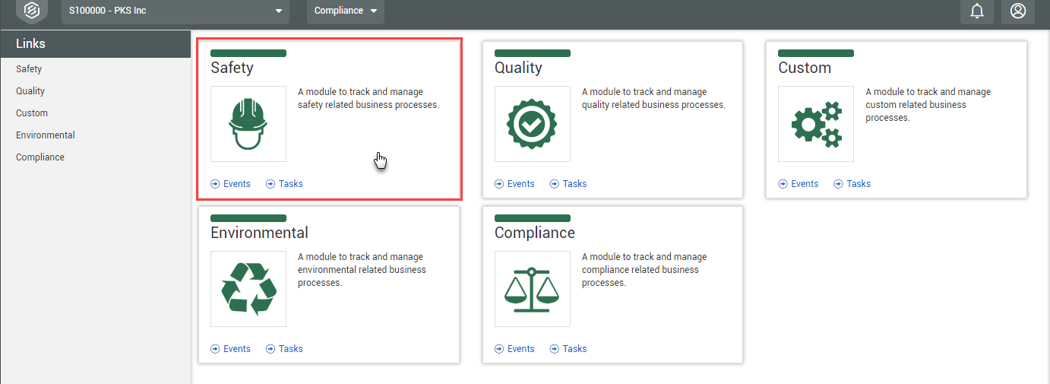Image resolution: width=1050 pixels, height=384 pixels.
Task: Click the arrow icon beside Compliance Tasks
Action: point(555,349)
